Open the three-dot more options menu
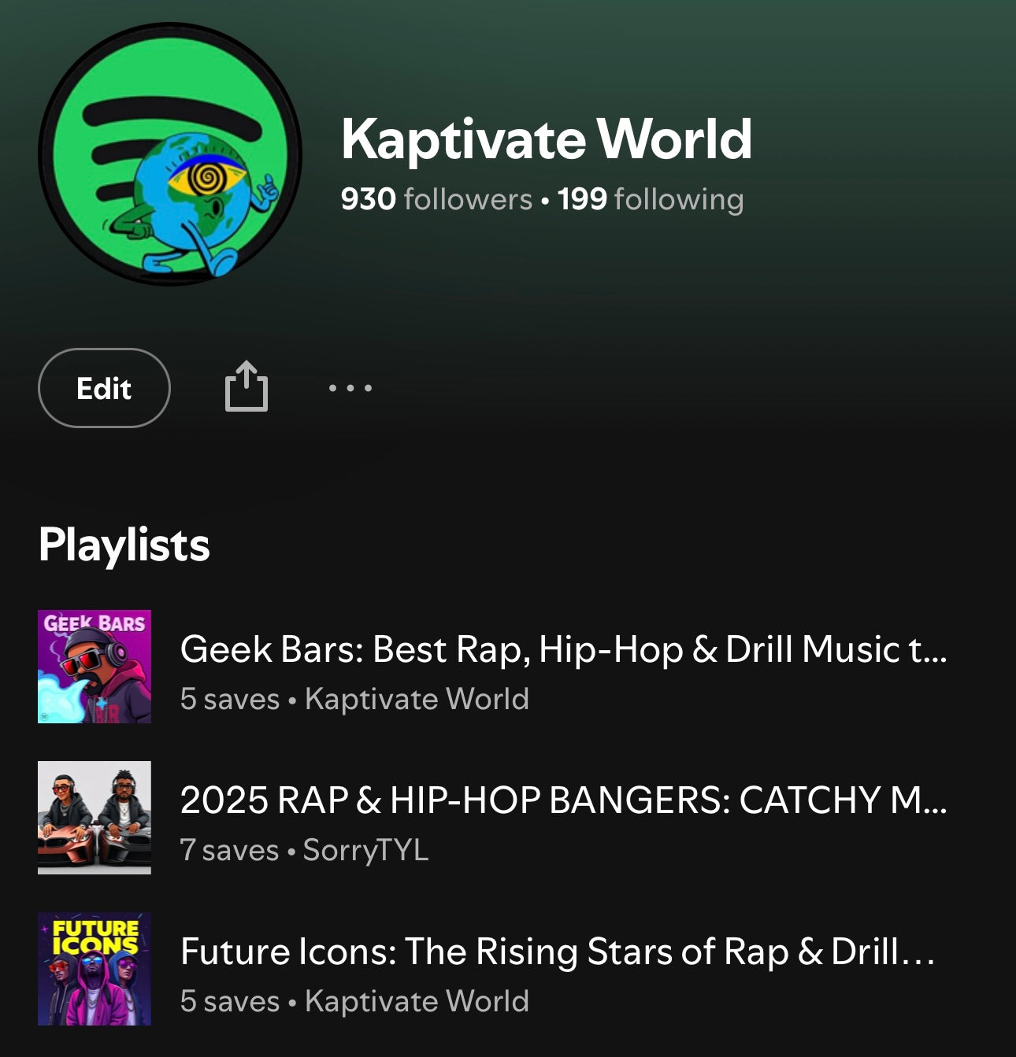Screen dimensions: 1016x1057 tap(350, 388)
